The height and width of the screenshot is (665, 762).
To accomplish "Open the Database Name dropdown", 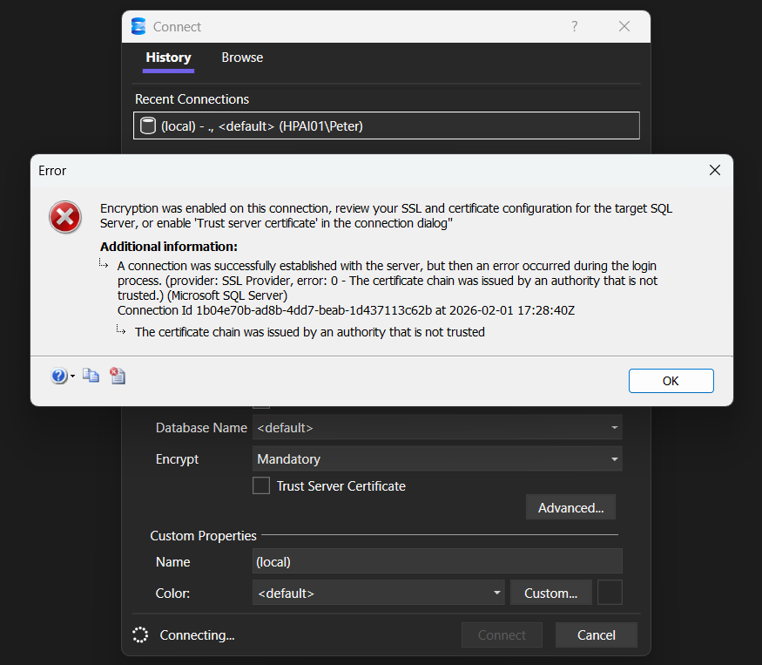I will coord(614,428).
